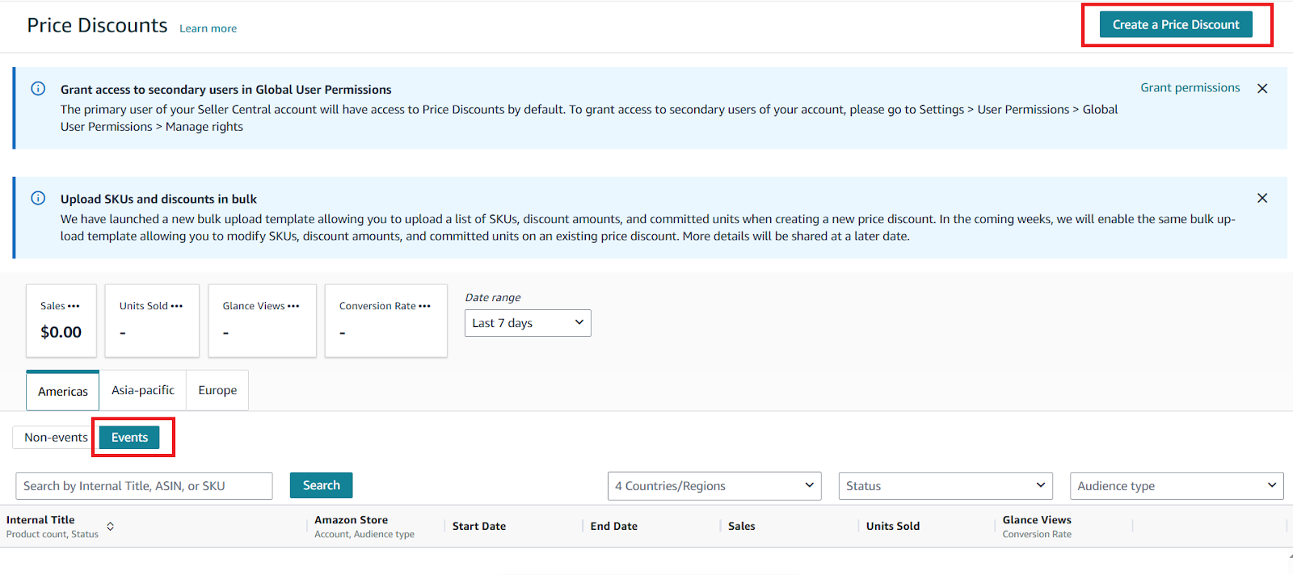Viewport: 1293px width, 575px height.
Task: Expand the Last 7 days date range dropdown
Action: pos(528,323)
